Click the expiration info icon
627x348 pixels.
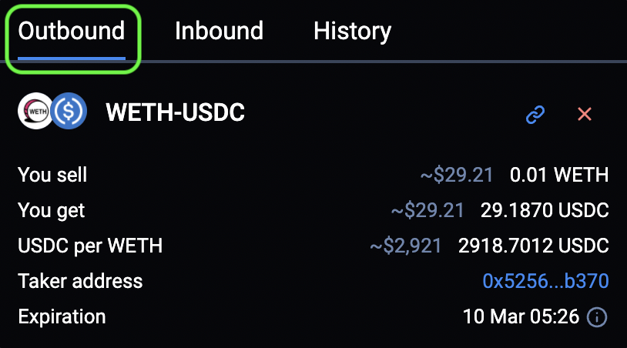click(x=597, y=316)
